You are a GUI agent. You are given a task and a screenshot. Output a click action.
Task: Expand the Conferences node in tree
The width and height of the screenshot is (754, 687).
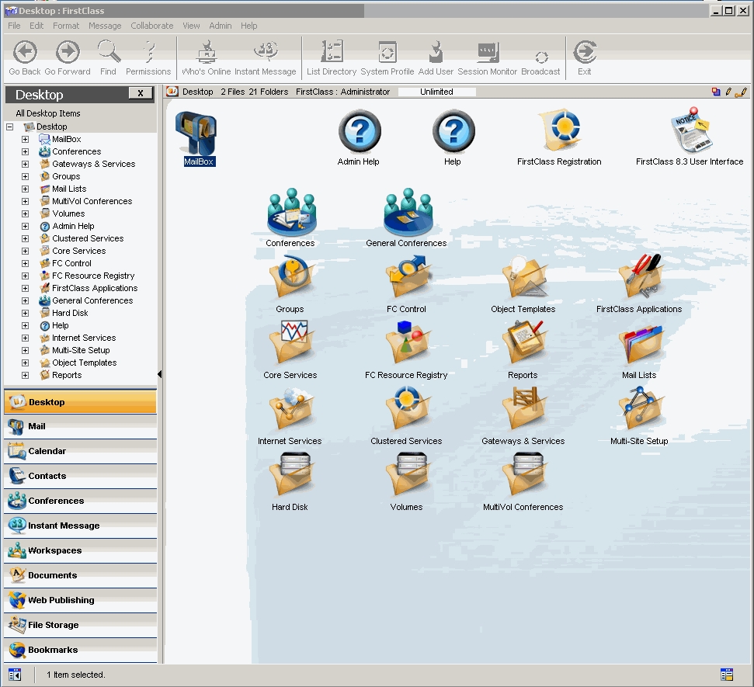[x=25, y=152]
